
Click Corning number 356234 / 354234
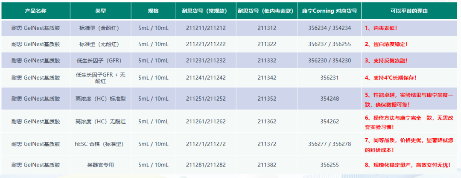330,28
